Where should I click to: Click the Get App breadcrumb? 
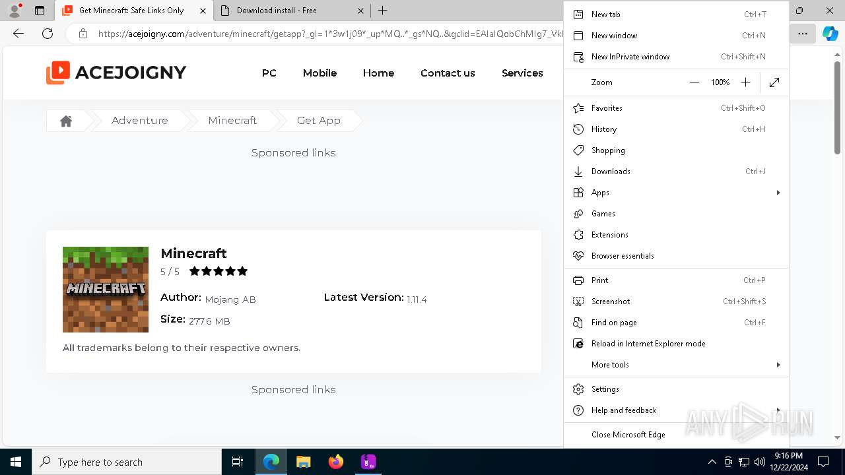coord(319,121)
